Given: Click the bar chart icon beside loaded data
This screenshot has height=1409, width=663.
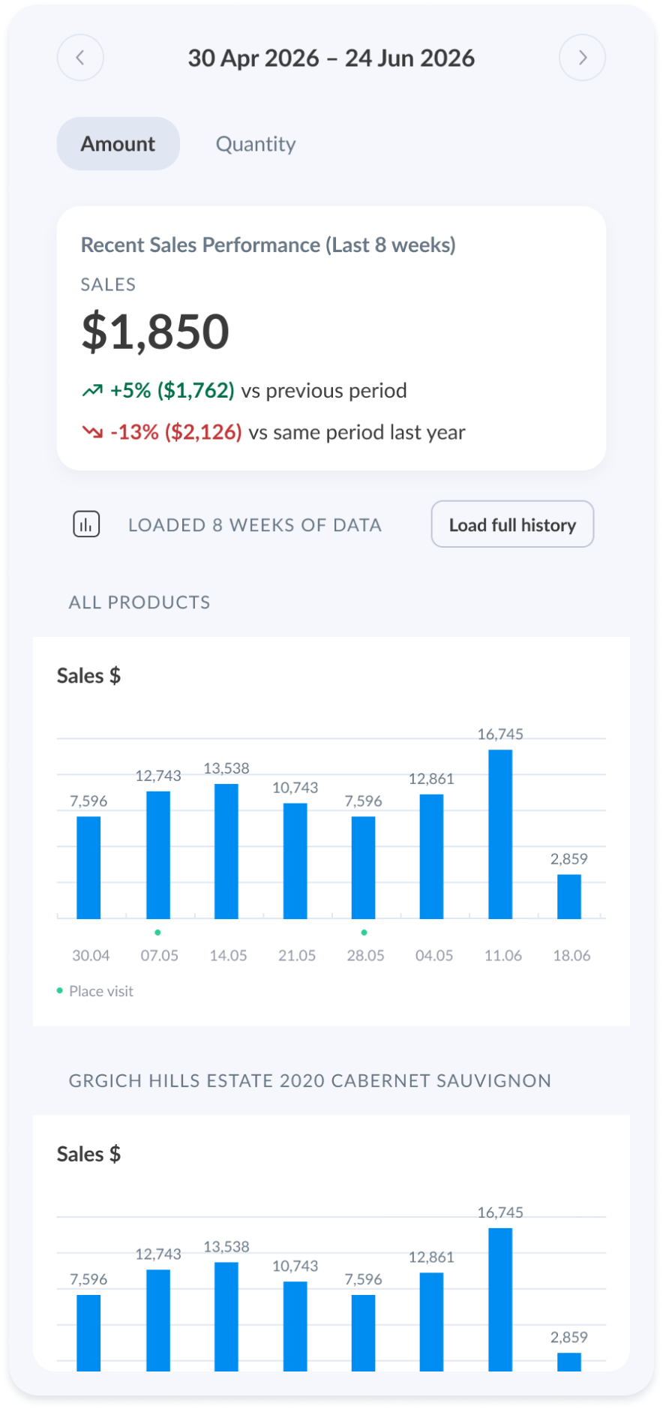Looking at the screenshot, I should coord(86,524).
